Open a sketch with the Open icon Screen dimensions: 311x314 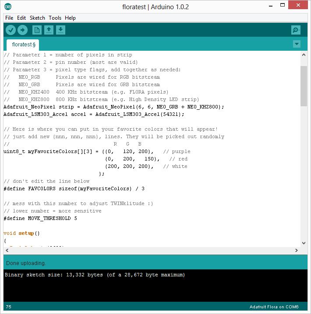pos(49,30)
